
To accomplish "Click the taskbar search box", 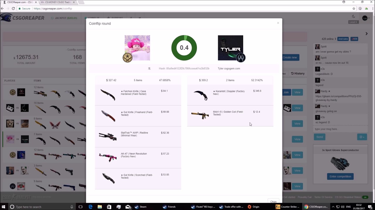I will (x=41, y=207).
